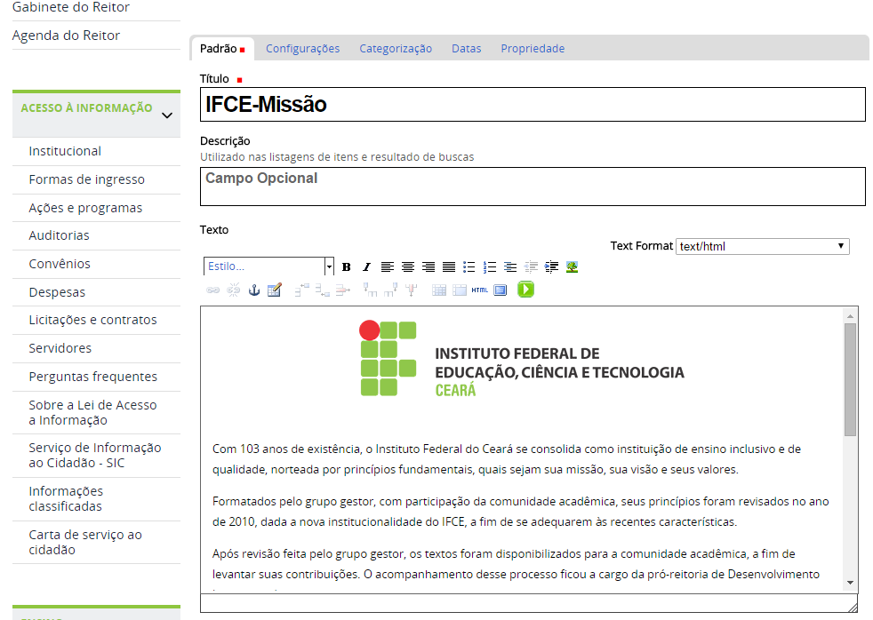
Task: Click the insert row before icon
Action: tap(301, 290)
